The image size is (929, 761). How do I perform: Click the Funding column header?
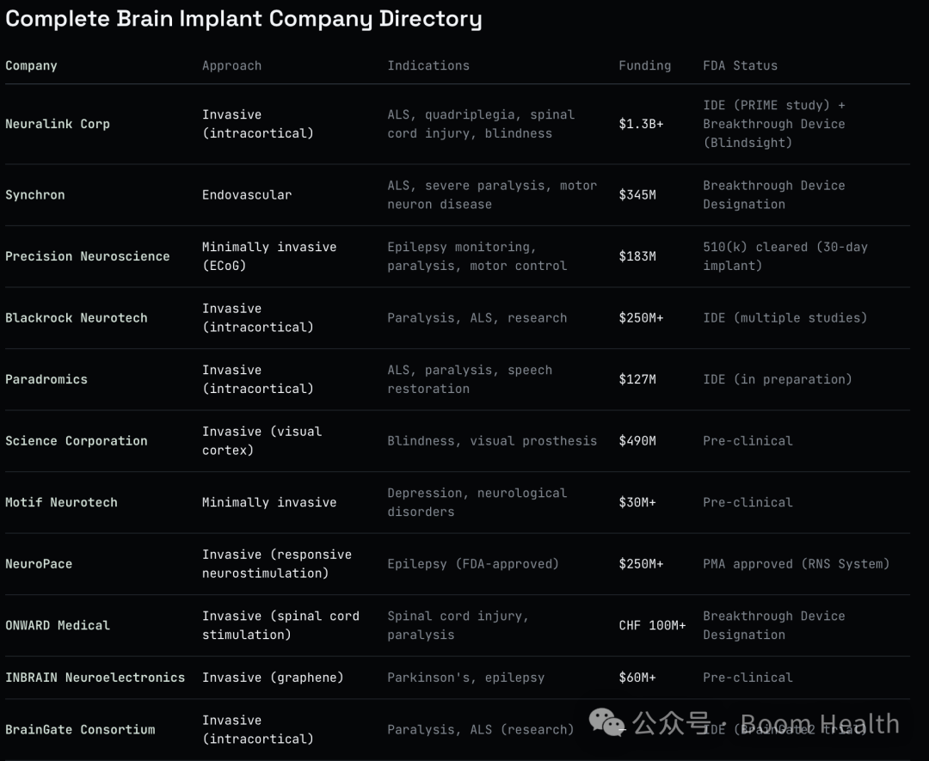click(644, 65)
